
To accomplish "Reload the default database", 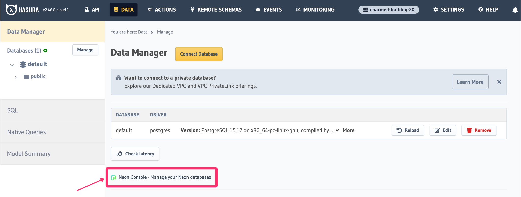I will [x=408, y=130].
